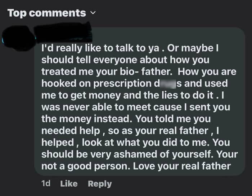Screen dimensions: 252x196
Task: Click the words "should tell everyone about how you"
Action: [x=125, y=60]
